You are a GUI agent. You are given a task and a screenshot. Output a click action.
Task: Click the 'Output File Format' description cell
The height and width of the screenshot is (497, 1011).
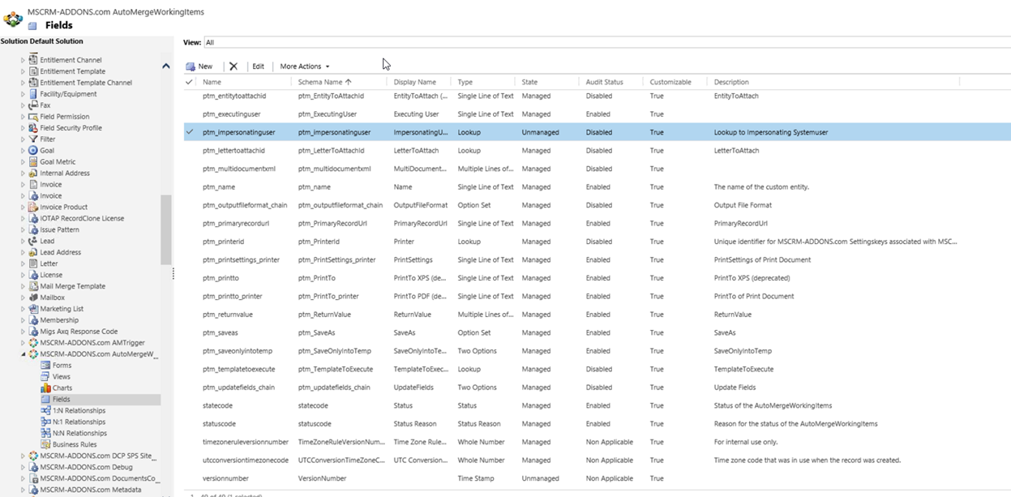pos(743,205)
